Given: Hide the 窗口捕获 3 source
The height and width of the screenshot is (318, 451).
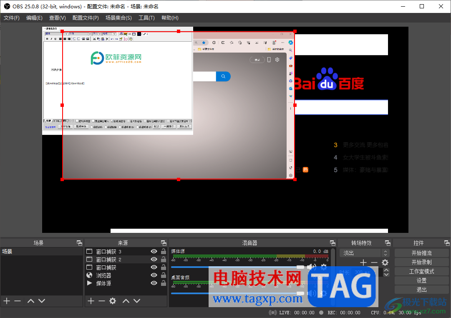Looking at the screenshot, I should click(x=154, y=251).
